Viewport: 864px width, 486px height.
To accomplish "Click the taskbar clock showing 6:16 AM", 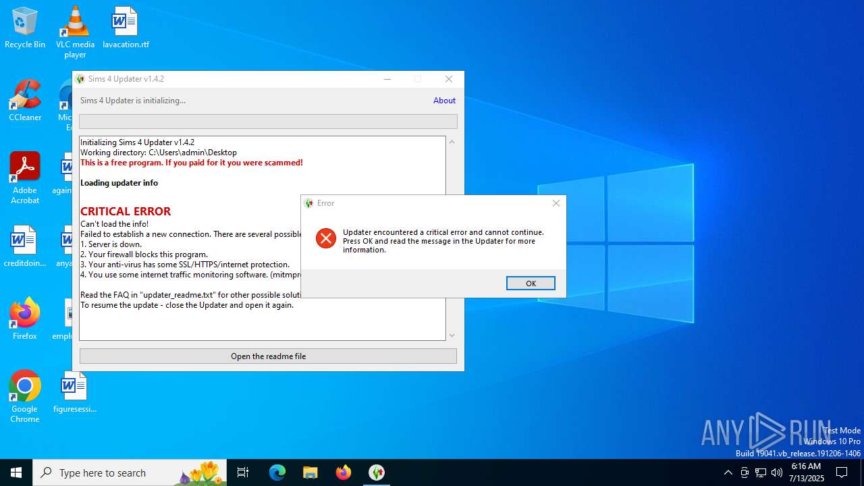I will 805,473.
